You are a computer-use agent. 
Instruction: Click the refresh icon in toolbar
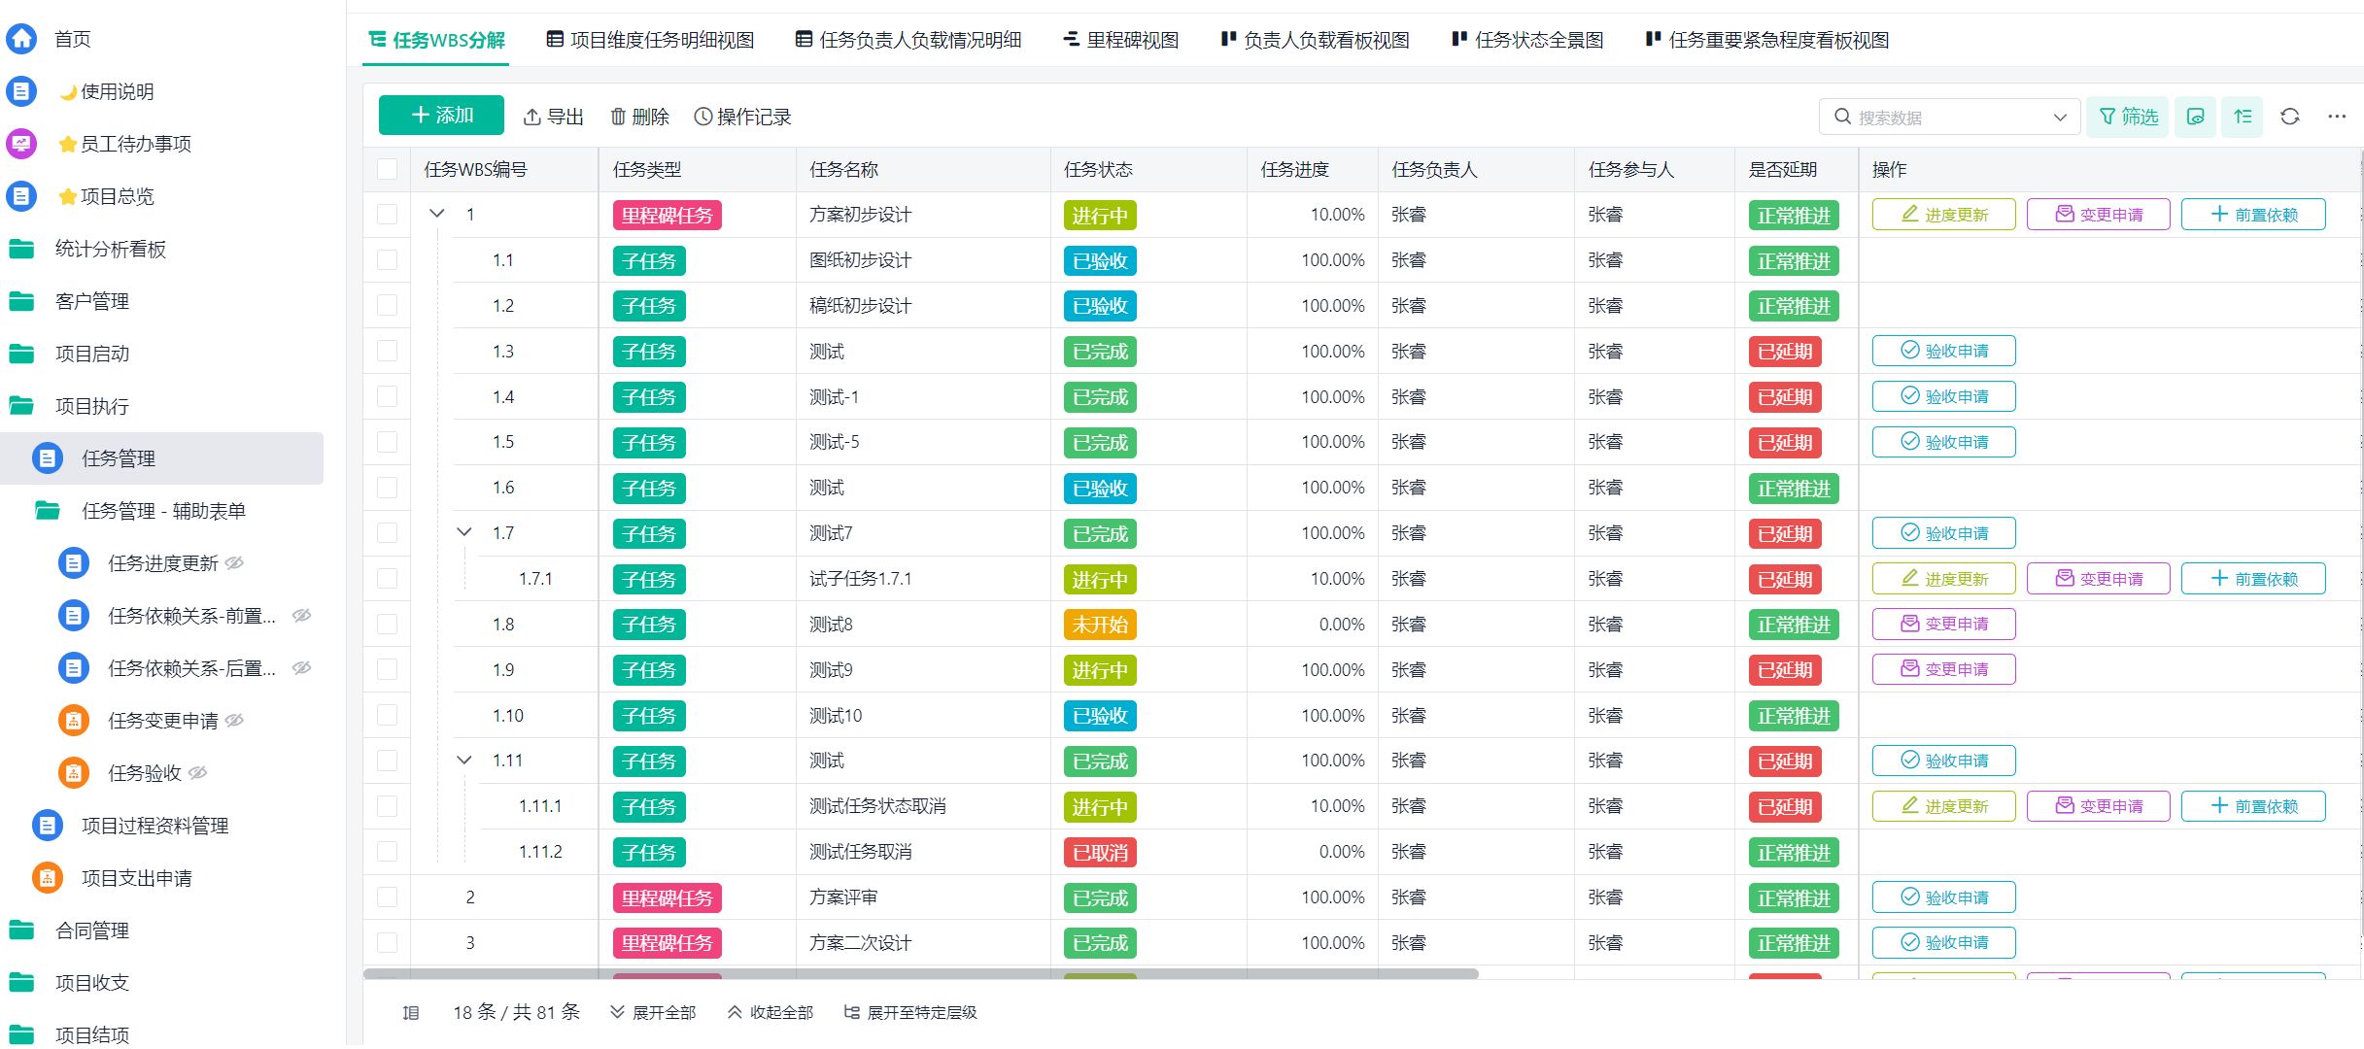[x=2289, y=117]
